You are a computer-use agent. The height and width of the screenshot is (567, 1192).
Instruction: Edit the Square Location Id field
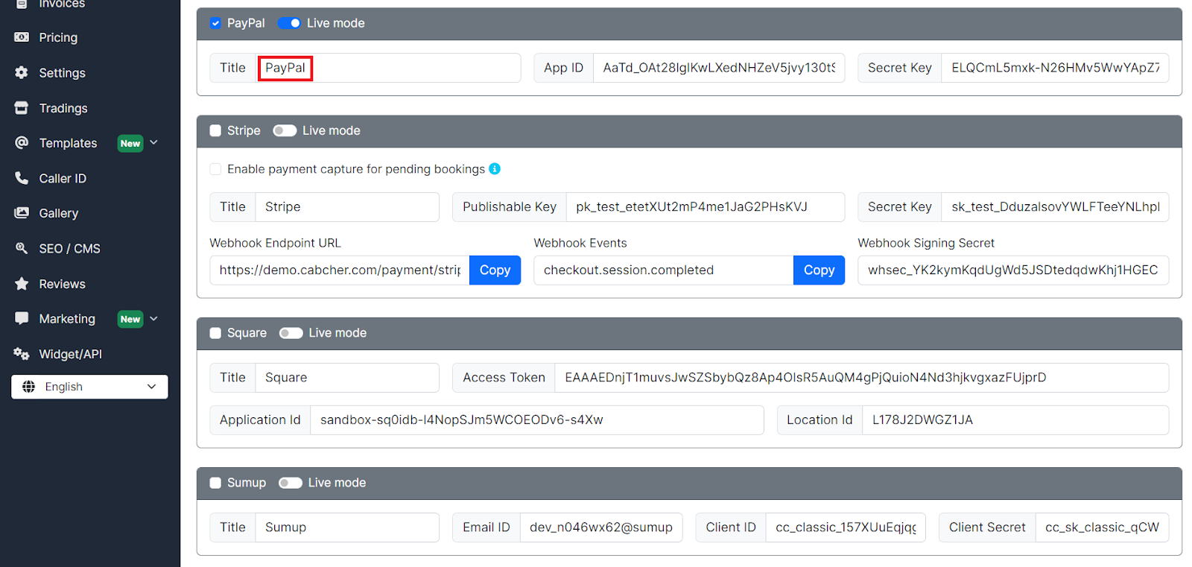coord(1015,420)
